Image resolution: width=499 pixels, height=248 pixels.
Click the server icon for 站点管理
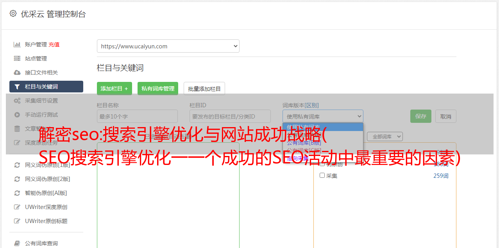click(17, 58)
